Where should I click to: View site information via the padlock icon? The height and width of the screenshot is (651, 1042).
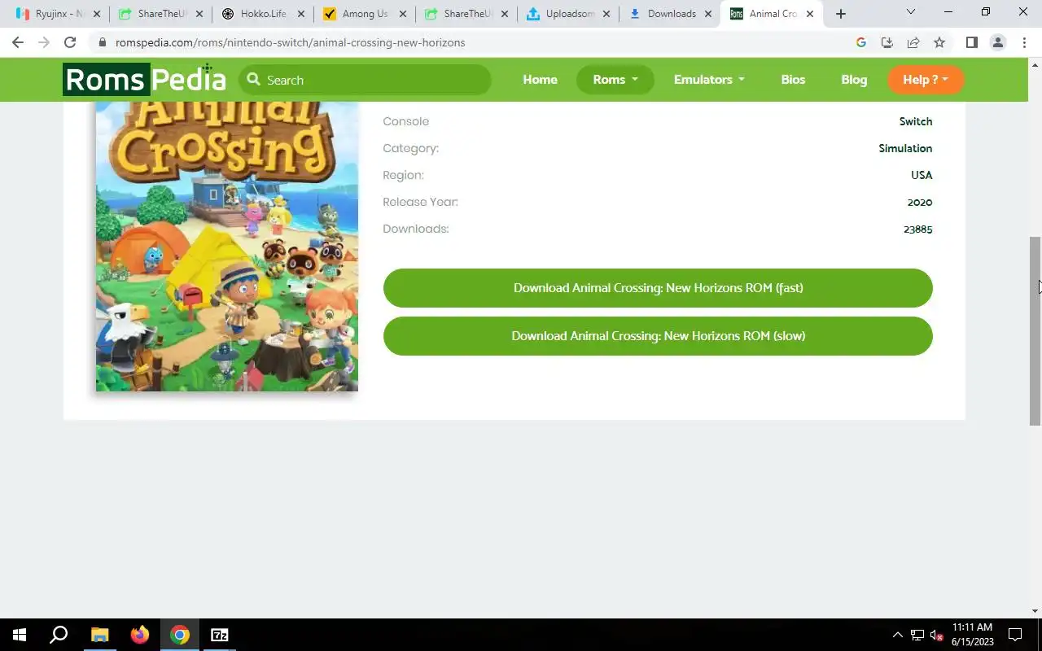pos(103,42)
